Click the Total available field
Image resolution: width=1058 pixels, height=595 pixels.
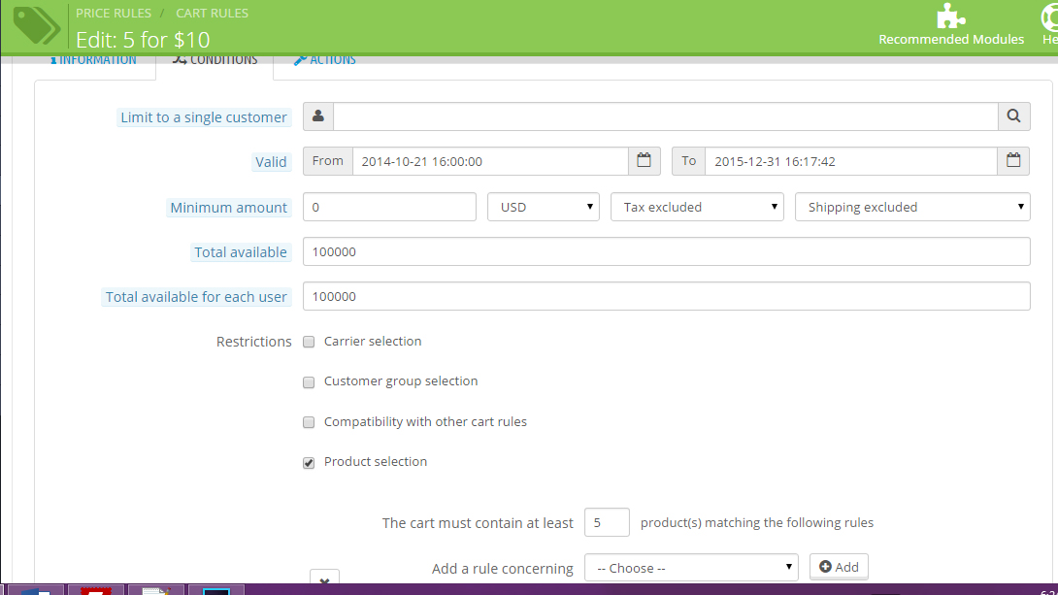[x=666, y=251]
